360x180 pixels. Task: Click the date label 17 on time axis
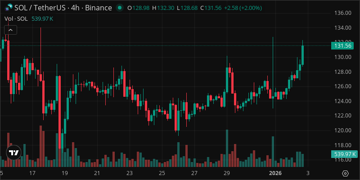coord(32,173)
